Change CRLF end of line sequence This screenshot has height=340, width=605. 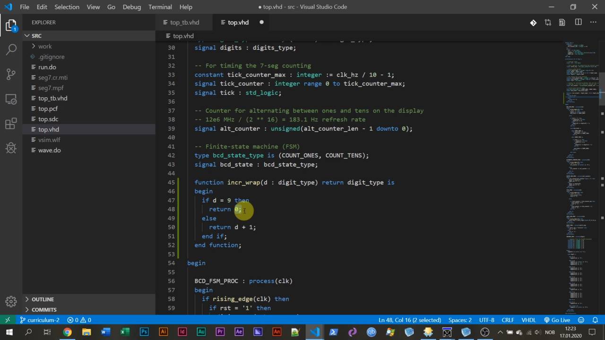pyautogui.click(x=508, y=320)
